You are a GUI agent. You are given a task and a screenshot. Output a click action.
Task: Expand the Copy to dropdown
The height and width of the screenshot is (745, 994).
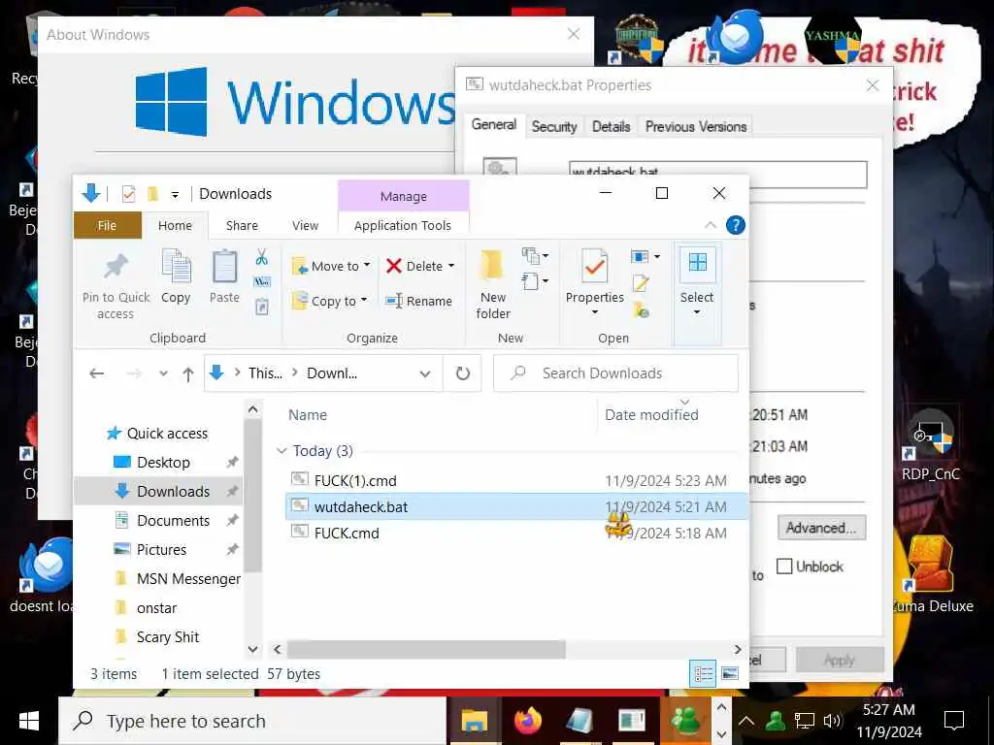click(x=364, y=300)
